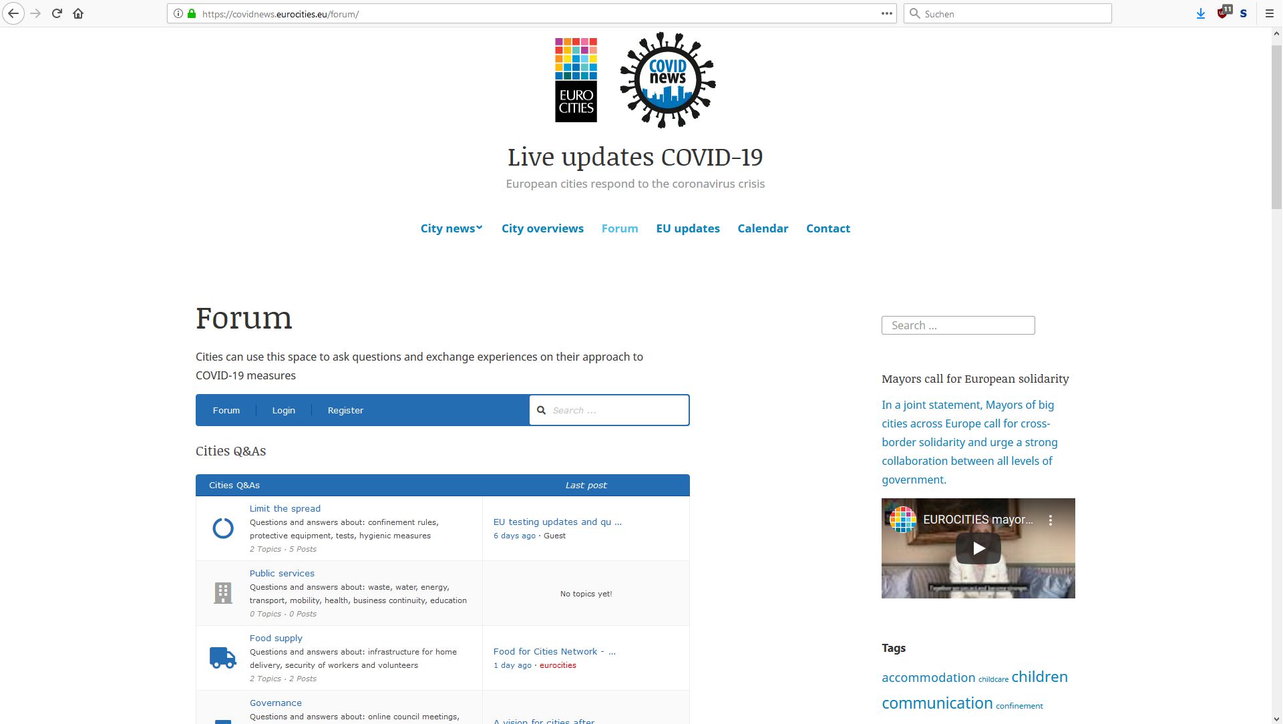The width and height of the screenshot is (1283, 724).
Task: Click the browser Suchen search box
Action: (x=1007, y=13)
